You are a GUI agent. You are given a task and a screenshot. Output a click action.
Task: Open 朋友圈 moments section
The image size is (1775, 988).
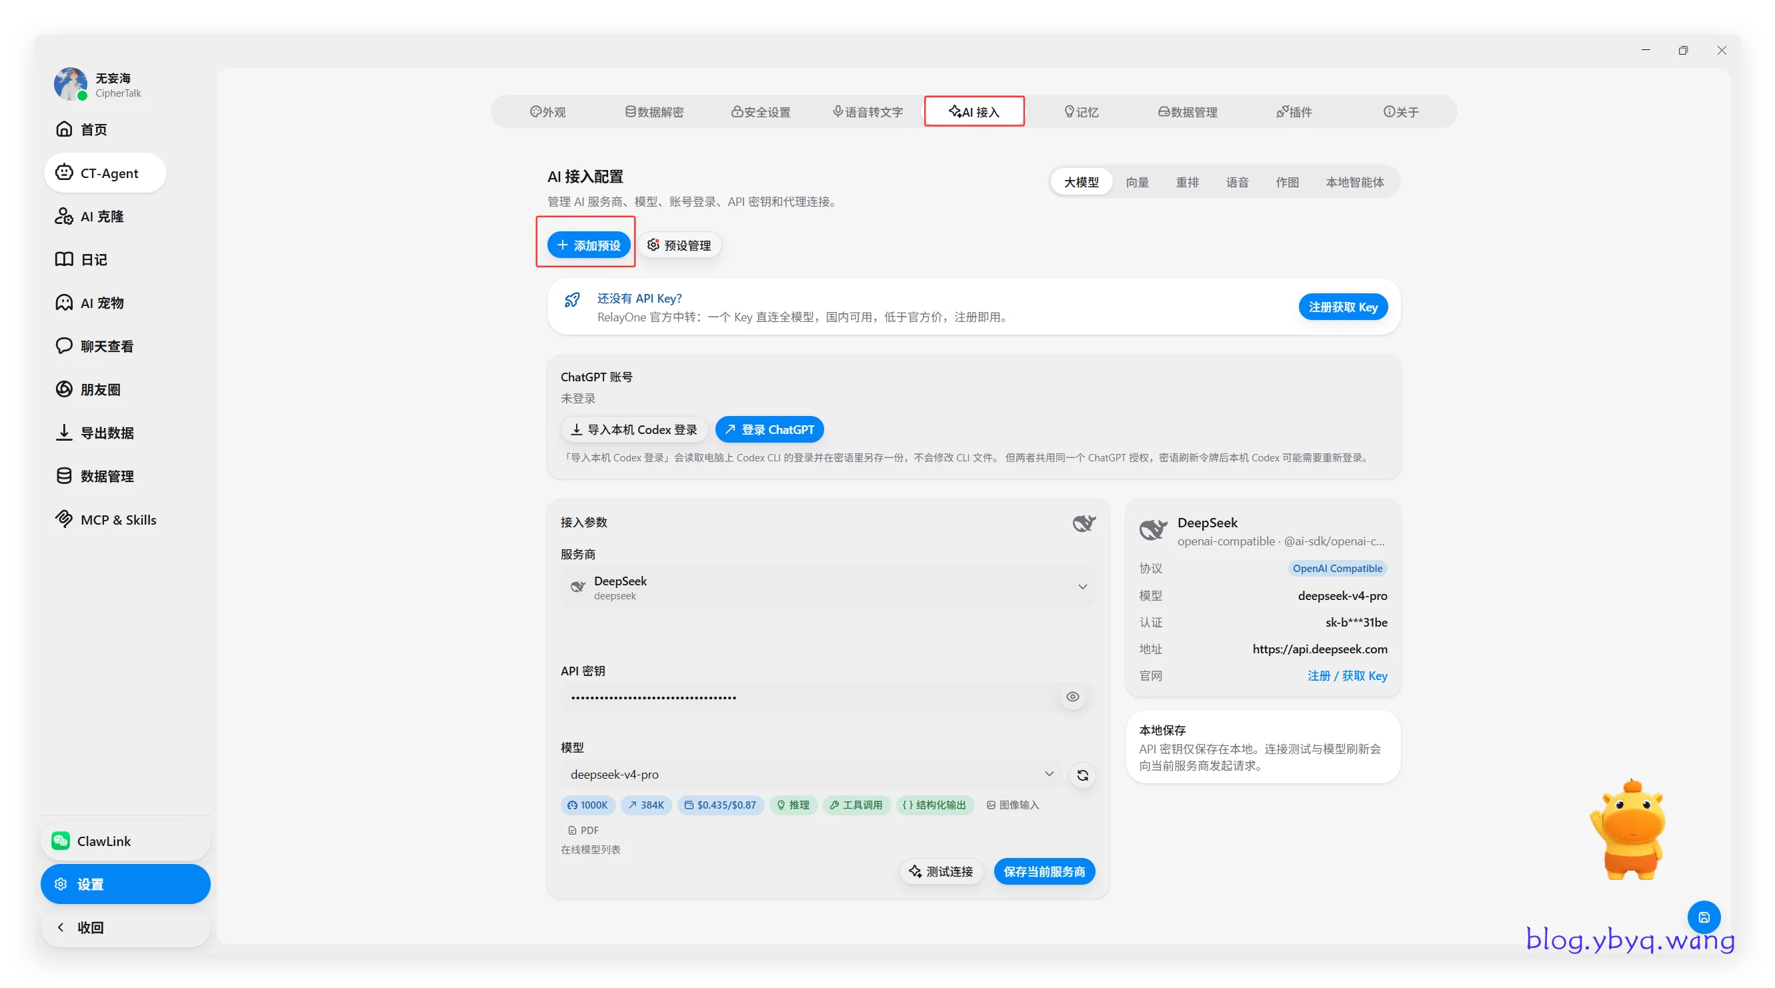pos(88,390)
